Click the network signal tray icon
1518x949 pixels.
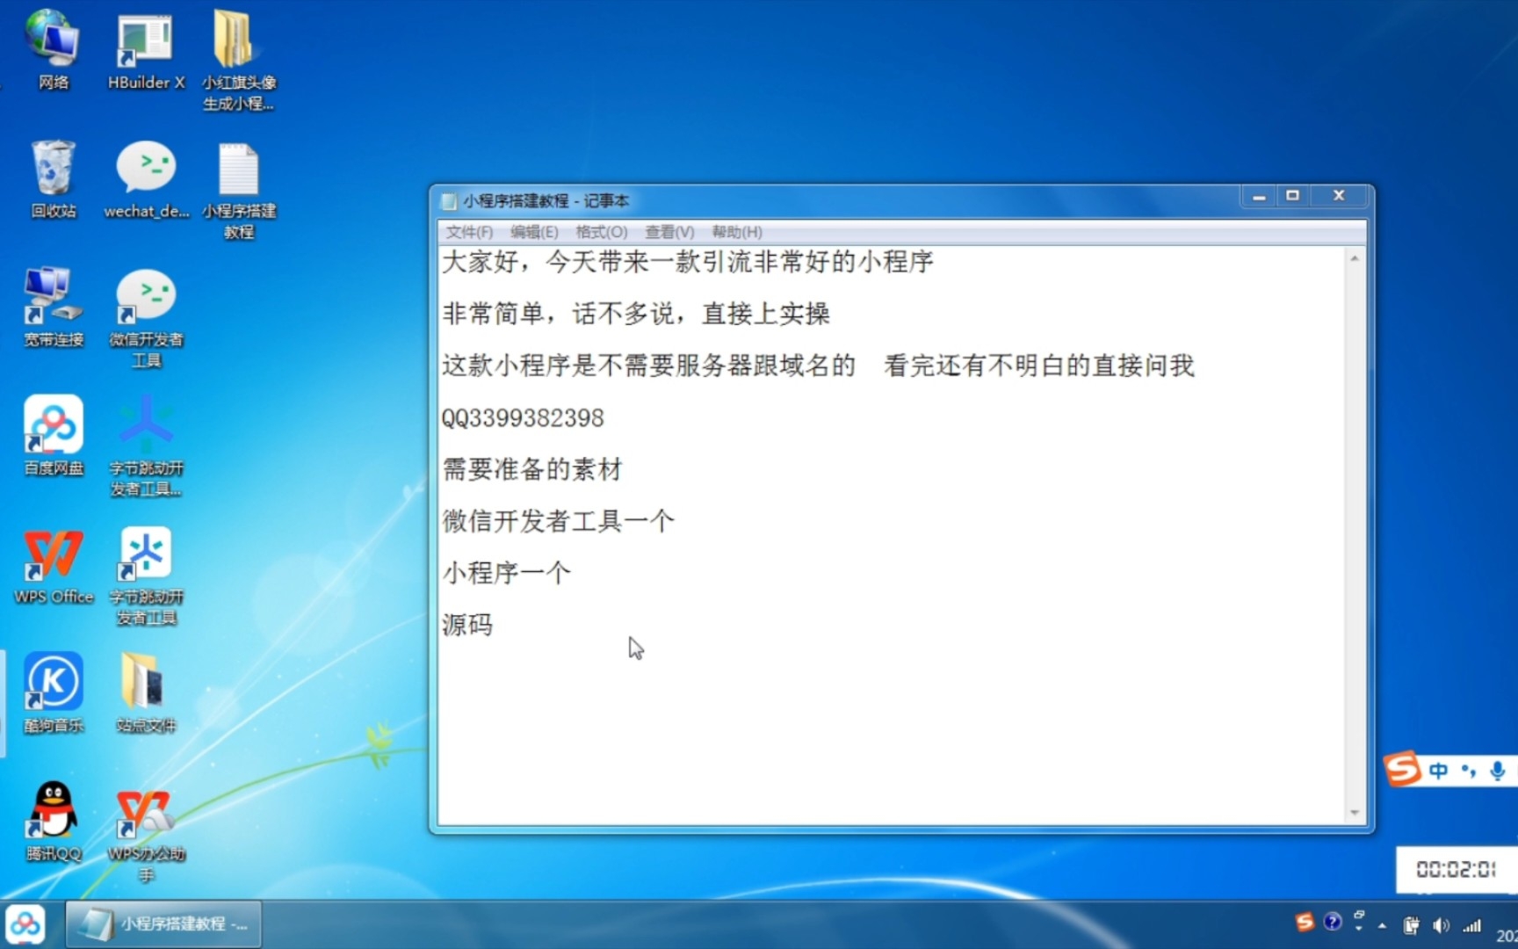click(1471, 925)
